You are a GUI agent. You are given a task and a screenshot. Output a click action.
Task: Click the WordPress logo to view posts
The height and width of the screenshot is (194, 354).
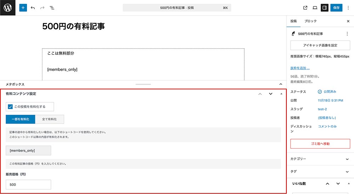(x=8, y=8)
